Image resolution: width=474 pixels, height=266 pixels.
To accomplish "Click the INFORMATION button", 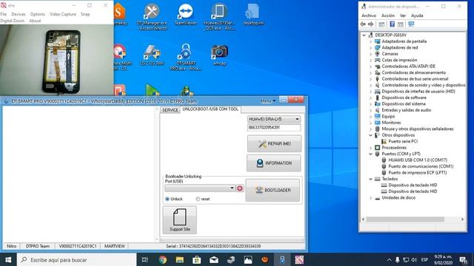I will point(274,163).
